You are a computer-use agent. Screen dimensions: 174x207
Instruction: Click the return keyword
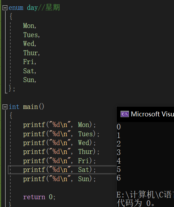34,197
